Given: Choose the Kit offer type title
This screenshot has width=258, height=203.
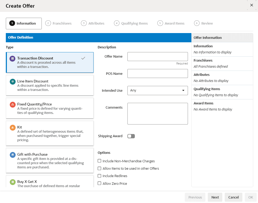Looking at the screenshot, I should (20, 127).
